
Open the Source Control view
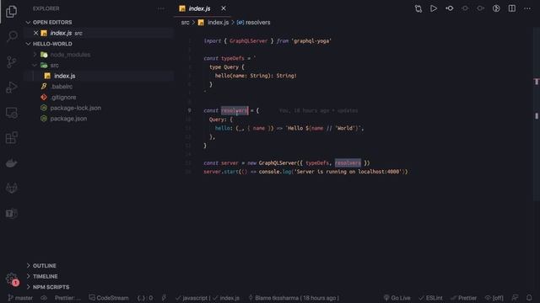[x=11, y=61]
